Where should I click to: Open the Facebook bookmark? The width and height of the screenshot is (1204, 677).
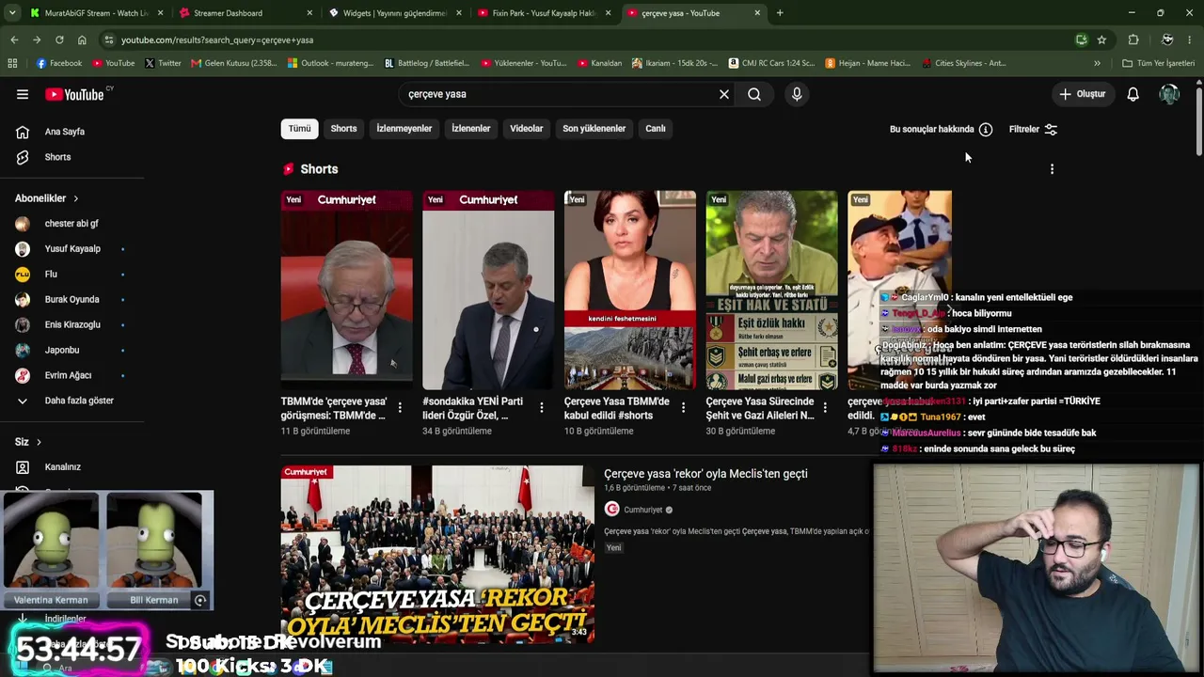[59, 63]
